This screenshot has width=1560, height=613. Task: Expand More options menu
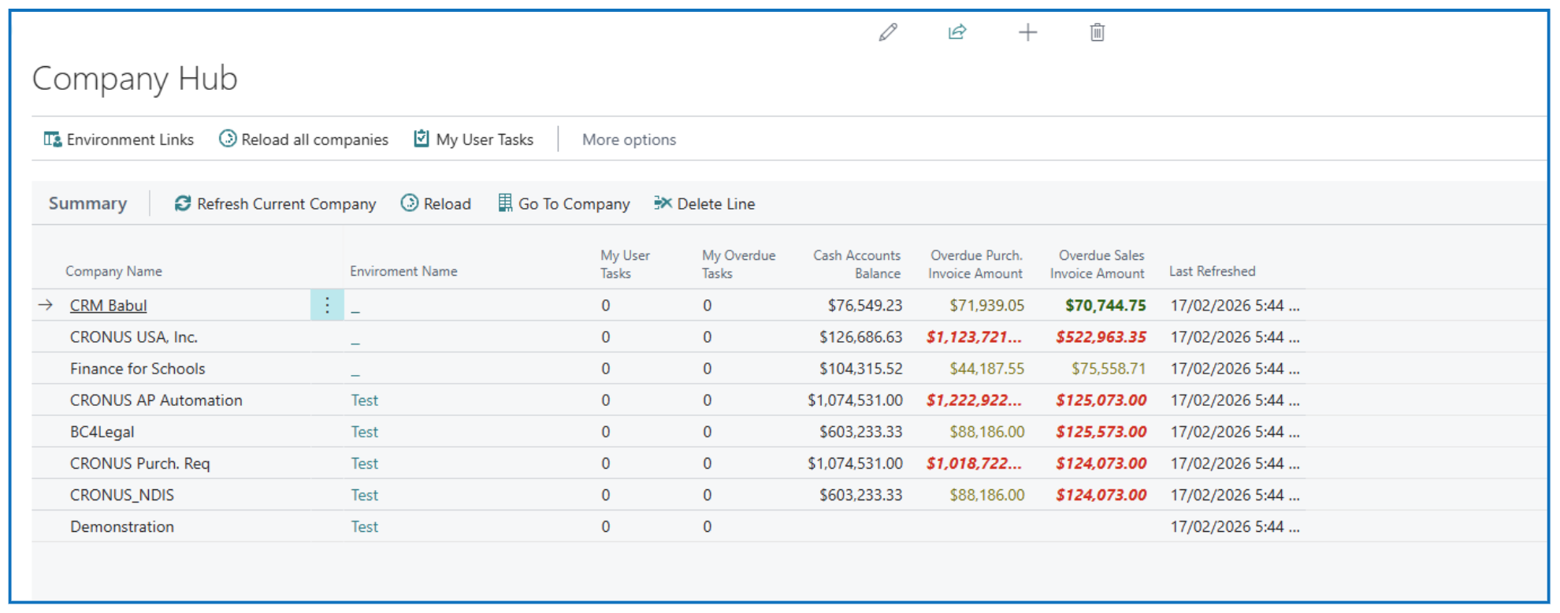point(629,139)
